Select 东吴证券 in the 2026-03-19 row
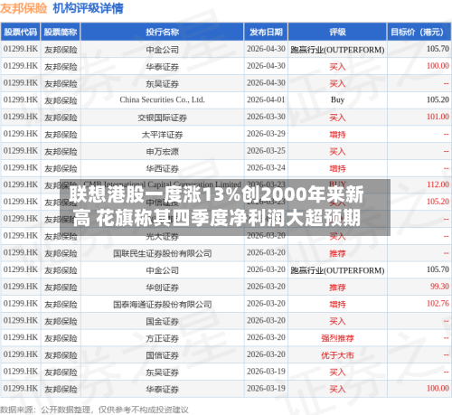452x415 pixels. (x=162, y=372)
